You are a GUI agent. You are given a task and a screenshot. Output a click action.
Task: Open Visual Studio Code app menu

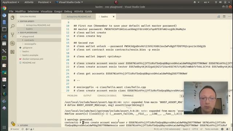[69, 2]
